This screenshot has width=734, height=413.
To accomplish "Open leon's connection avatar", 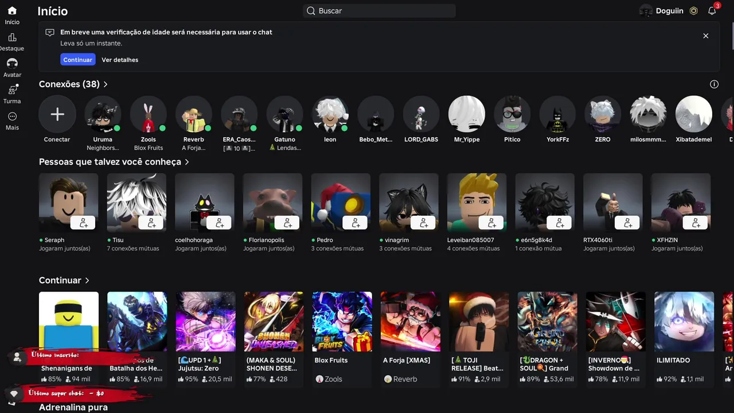I will pyautogui.click(x=330, y=114).
